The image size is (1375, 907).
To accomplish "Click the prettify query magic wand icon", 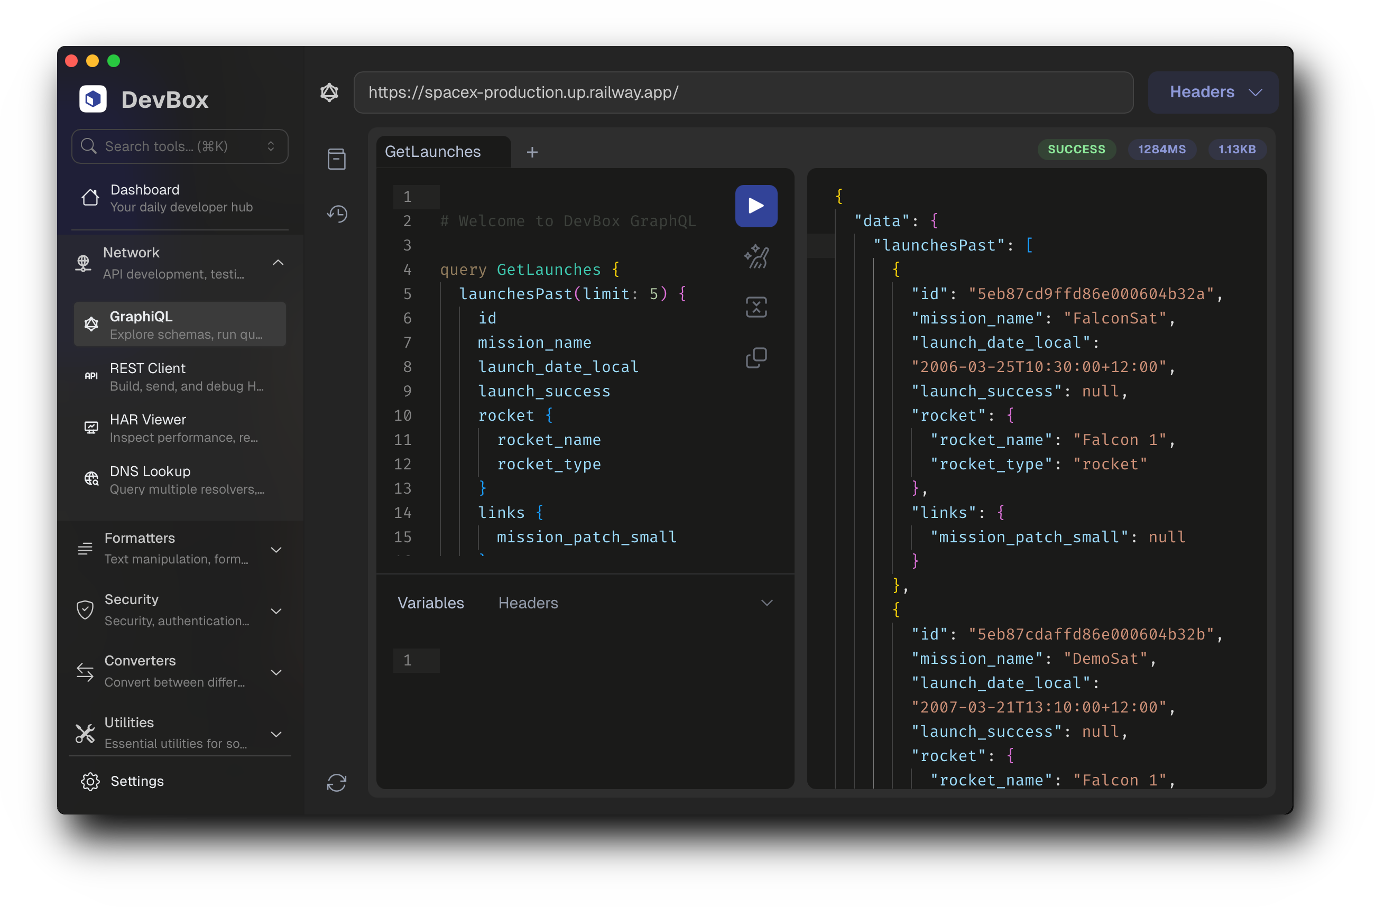I will (755, 256).
